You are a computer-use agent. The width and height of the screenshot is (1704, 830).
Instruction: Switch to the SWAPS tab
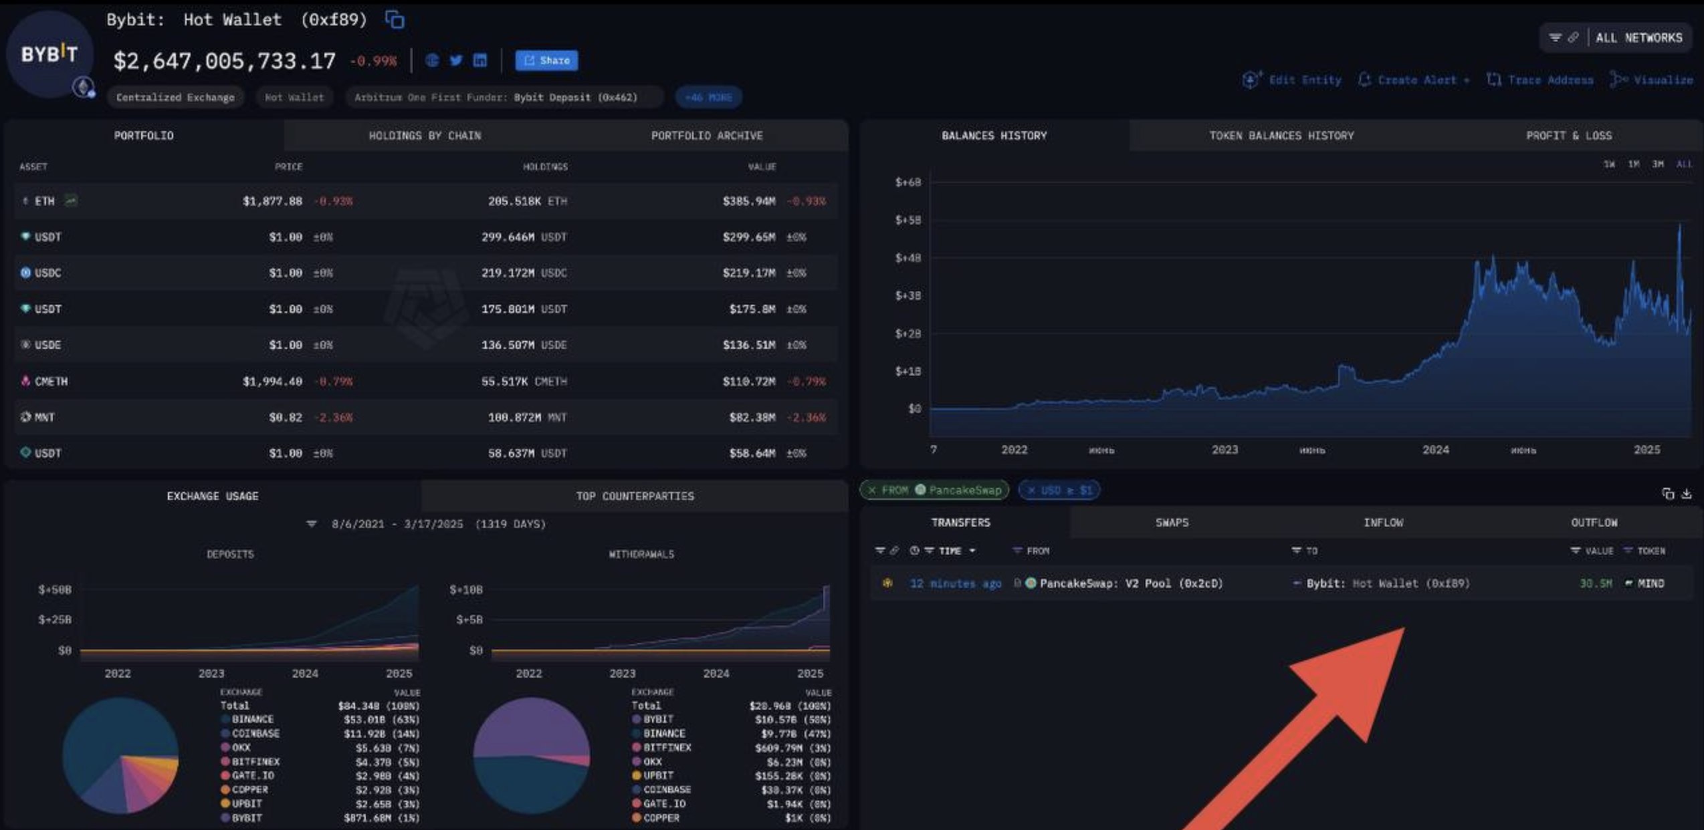pyautogui.click(x=1172, y=523)
